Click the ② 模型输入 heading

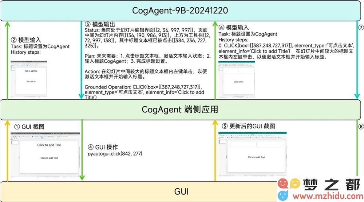26,40
